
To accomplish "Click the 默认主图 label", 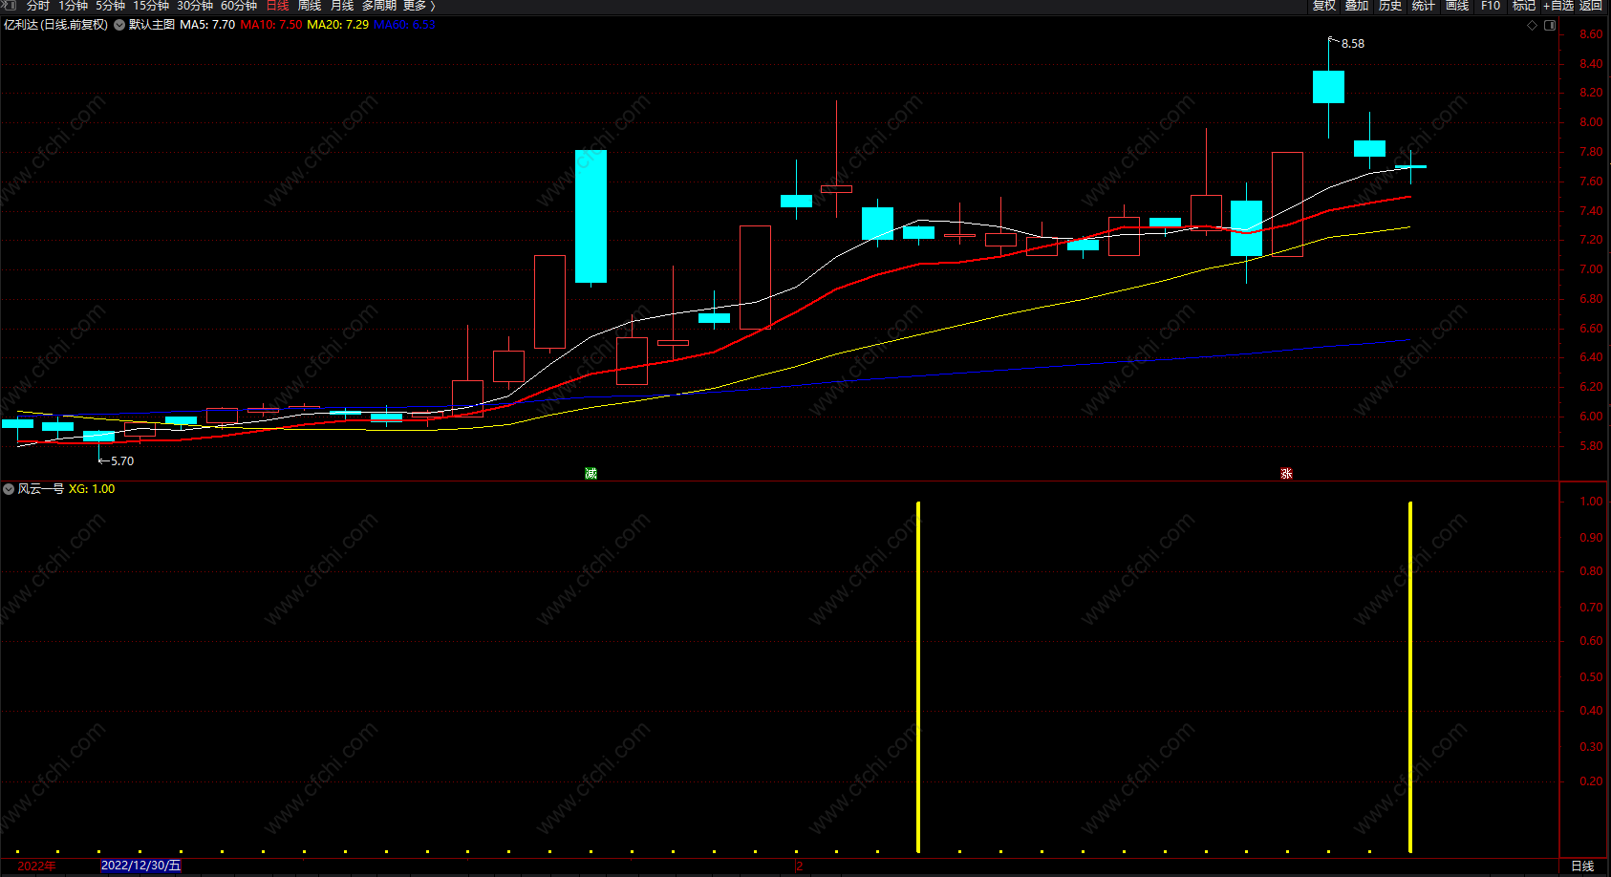I will [152, 25].
